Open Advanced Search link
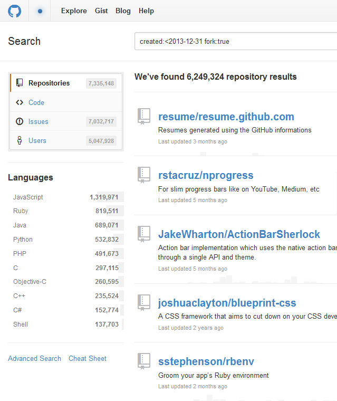Screen dimensions: 337x401 pyautogui.click(x=34, y=358)
